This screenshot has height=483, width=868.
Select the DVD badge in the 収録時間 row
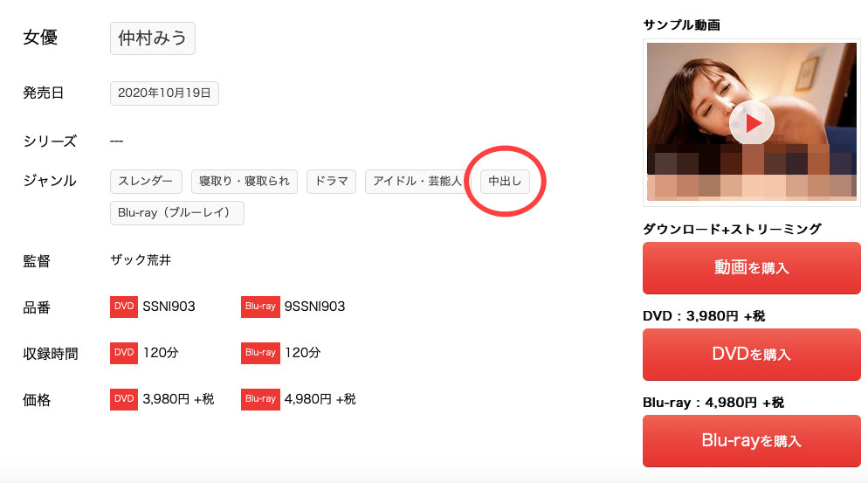pyautogui.click(x=124, y=353)
